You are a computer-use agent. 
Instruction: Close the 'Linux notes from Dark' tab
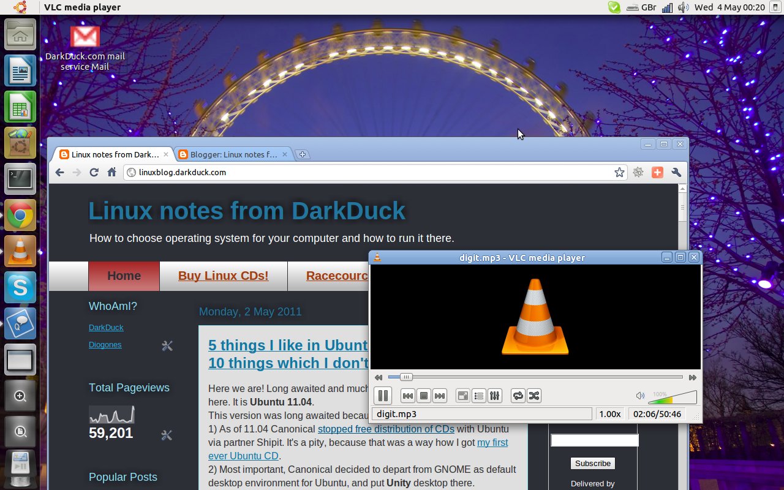click(x=165, y=154)
